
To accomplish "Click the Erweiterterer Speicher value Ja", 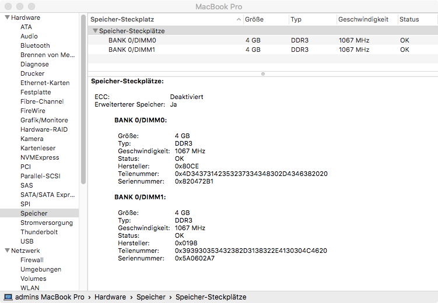I will tap(173, 104).
